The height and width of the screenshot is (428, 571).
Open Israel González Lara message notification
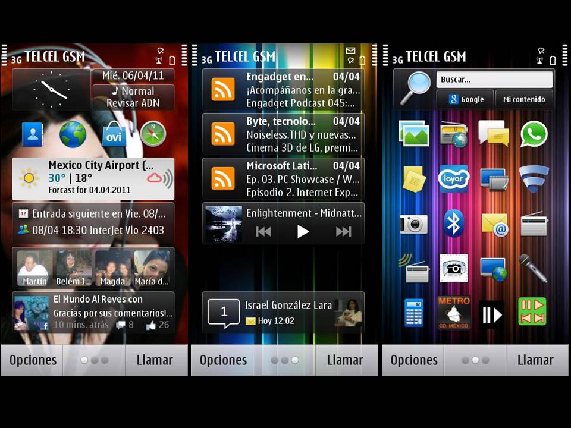pyautogui.click(x=283, y=313)
